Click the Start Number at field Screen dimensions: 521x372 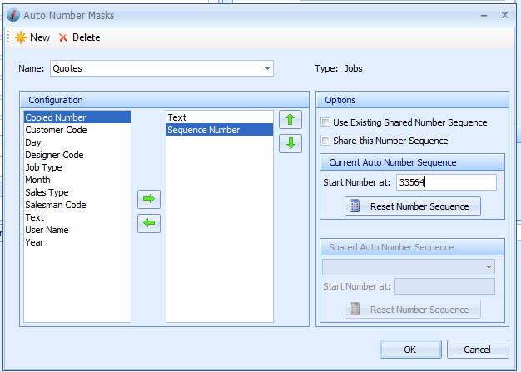tap(445, 182)
